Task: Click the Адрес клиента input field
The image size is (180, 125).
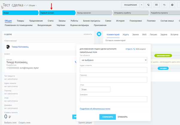Action: tap(113, 70)
